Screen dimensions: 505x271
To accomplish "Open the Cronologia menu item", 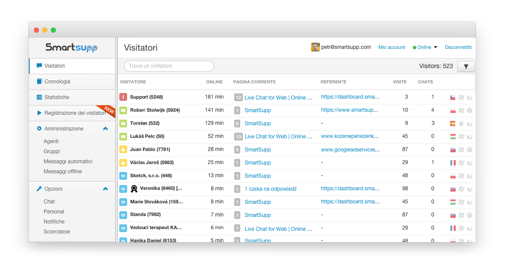I will coord(57,82).
